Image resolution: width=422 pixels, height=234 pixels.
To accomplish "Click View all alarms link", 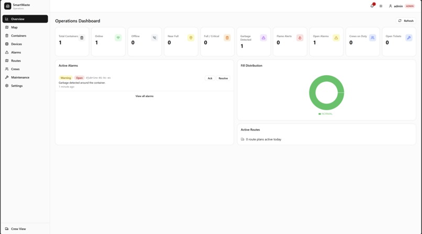I will [145, 96].
